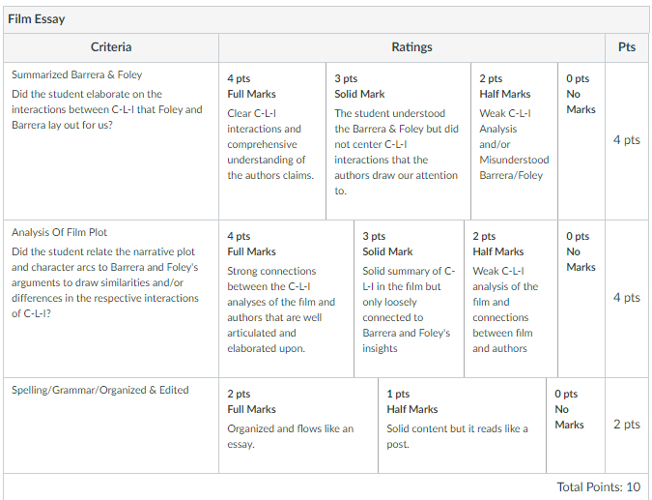The height and width of the screenshot is (500, 652).
Task: Choose 2 pts Half Marks for film plot analysis
Action: [x=511, y=299]
